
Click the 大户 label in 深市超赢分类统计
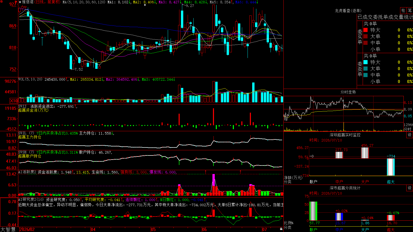click(365, 229)
